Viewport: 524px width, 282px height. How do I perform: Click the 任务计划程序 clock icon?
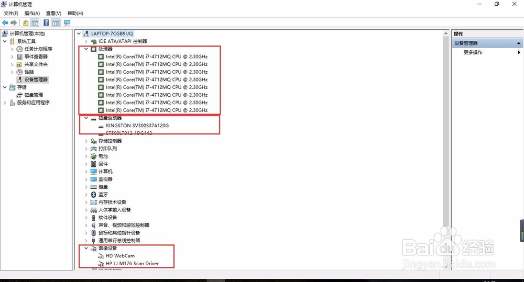point(20,49)
